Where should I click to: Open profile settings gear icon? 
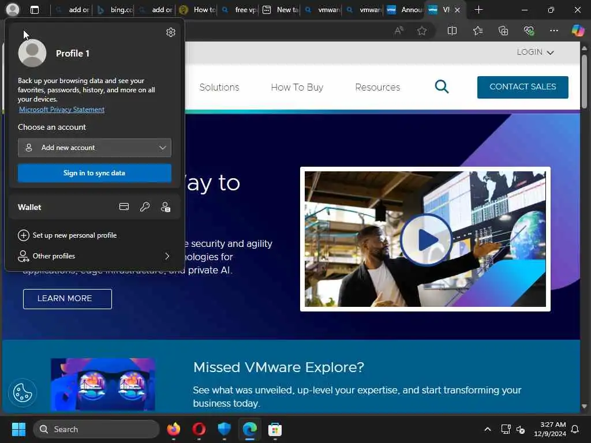point(171,32)
